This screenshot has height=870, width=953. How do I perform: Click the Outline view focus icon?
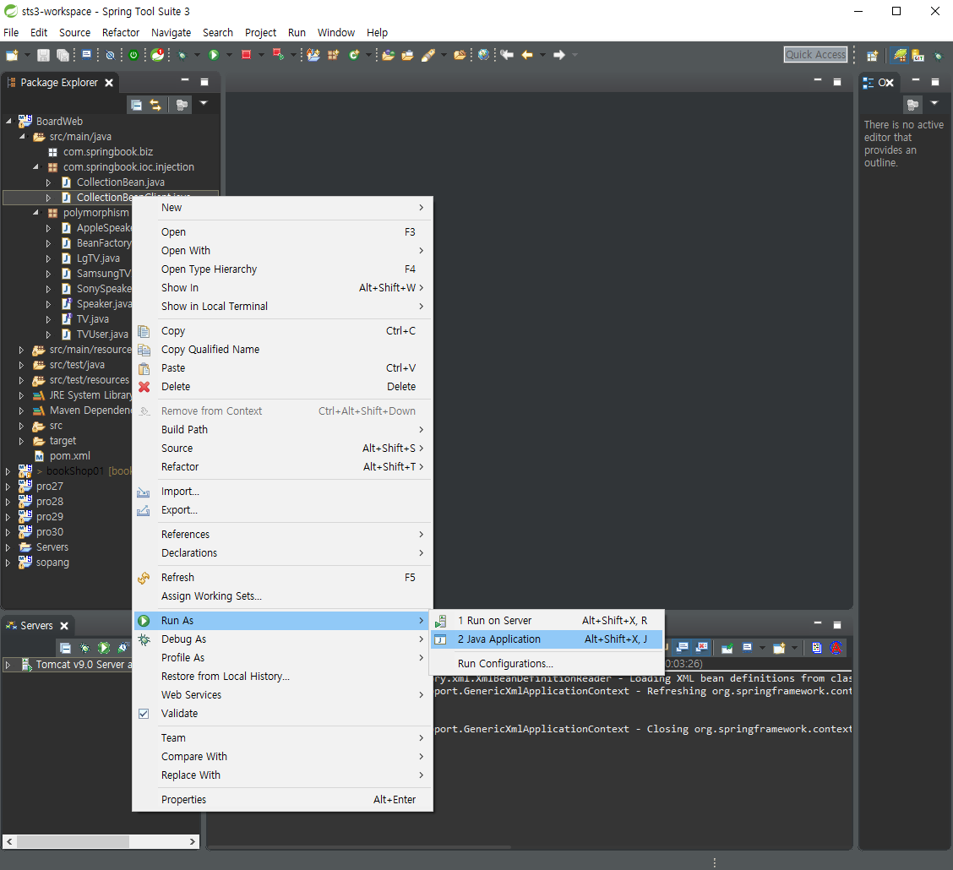(913, 105)
